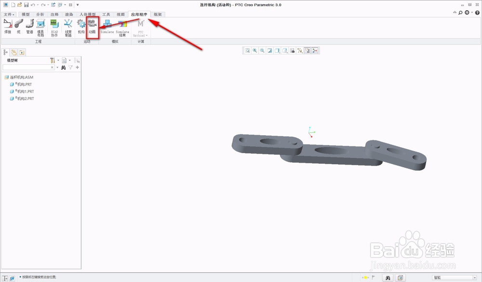Screen dimensions: 482x282
Task: Open the 模具布局 (mold layout) tool
Action: [40, 28]
